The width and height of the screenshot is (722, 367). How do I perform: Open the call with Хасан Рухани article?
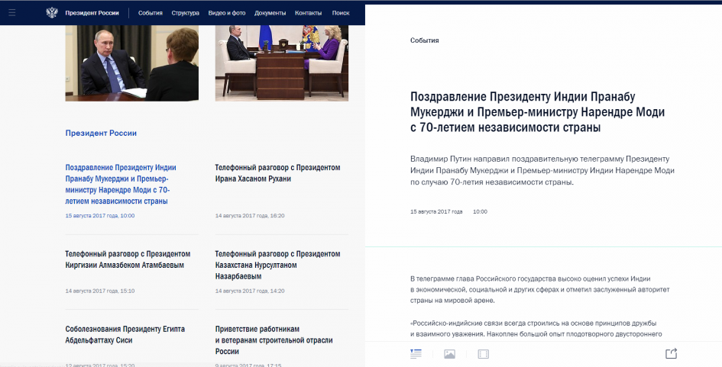pos(277,172)
